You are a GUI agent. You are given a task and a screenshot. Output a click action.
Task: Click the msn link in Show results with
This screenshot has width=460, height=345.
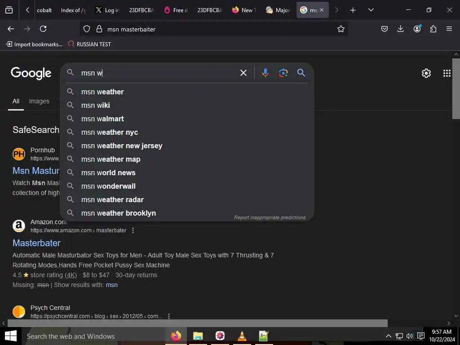pyautogui.click(x=111, y=285)
